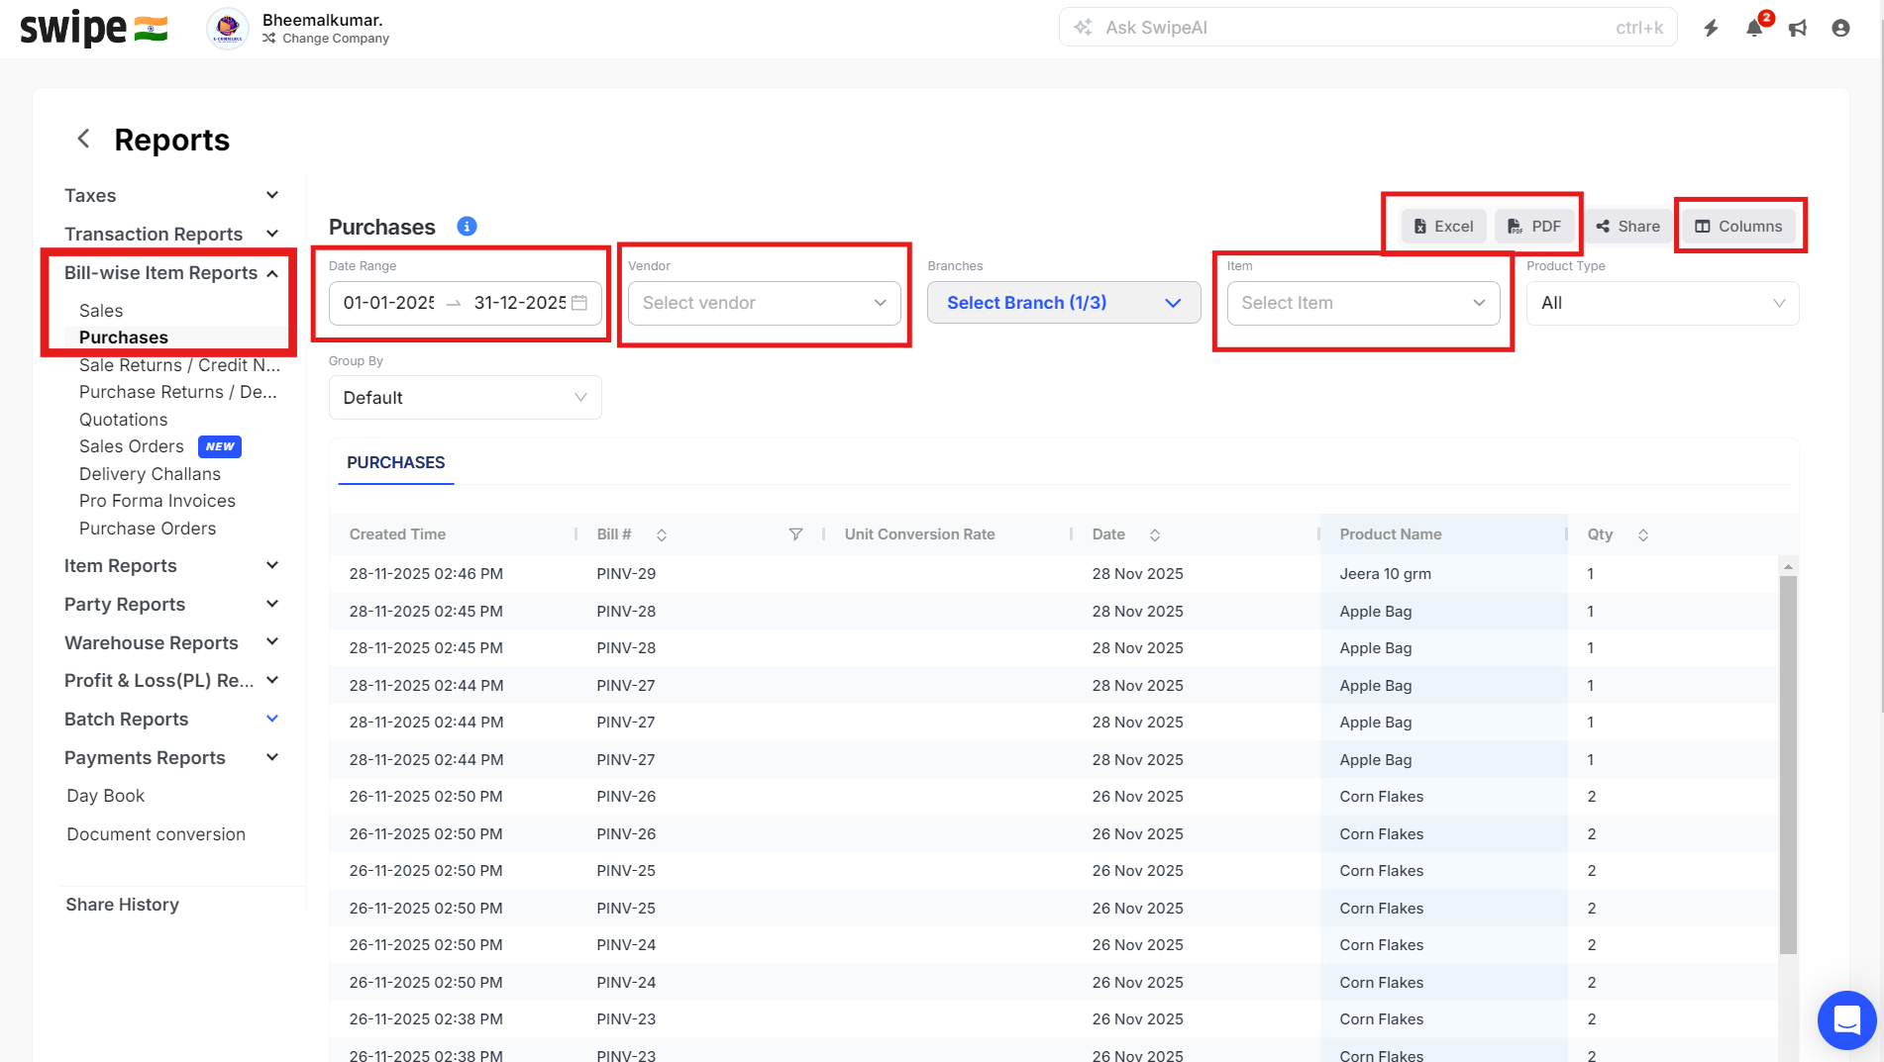The width and height of the screenshot is (1884, 1062).
Task: Open the lightning quick actions icon
Action: [x=1711, y=28]
